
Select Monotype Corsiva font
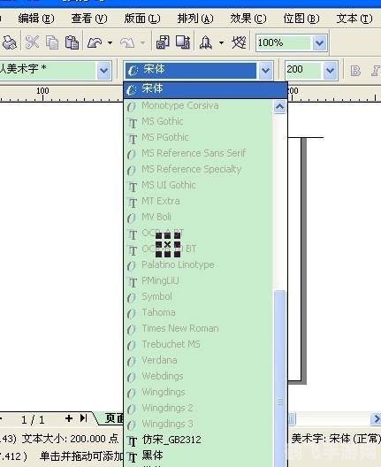tap(198, 105)
